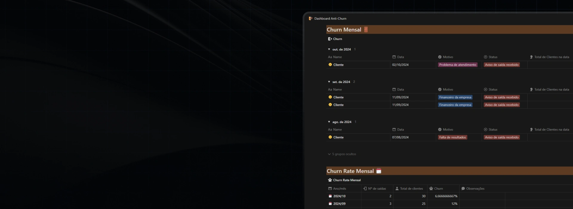Click the Nº de saídas value in 2024/10 row
The height and width of the screenshot is (209, 573).
[x=390, y=196]
